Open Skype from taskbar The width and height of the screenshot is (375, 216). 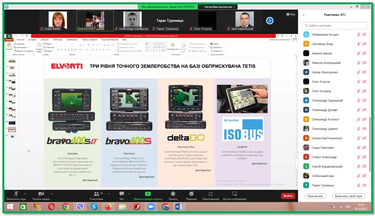coord(94,207)
